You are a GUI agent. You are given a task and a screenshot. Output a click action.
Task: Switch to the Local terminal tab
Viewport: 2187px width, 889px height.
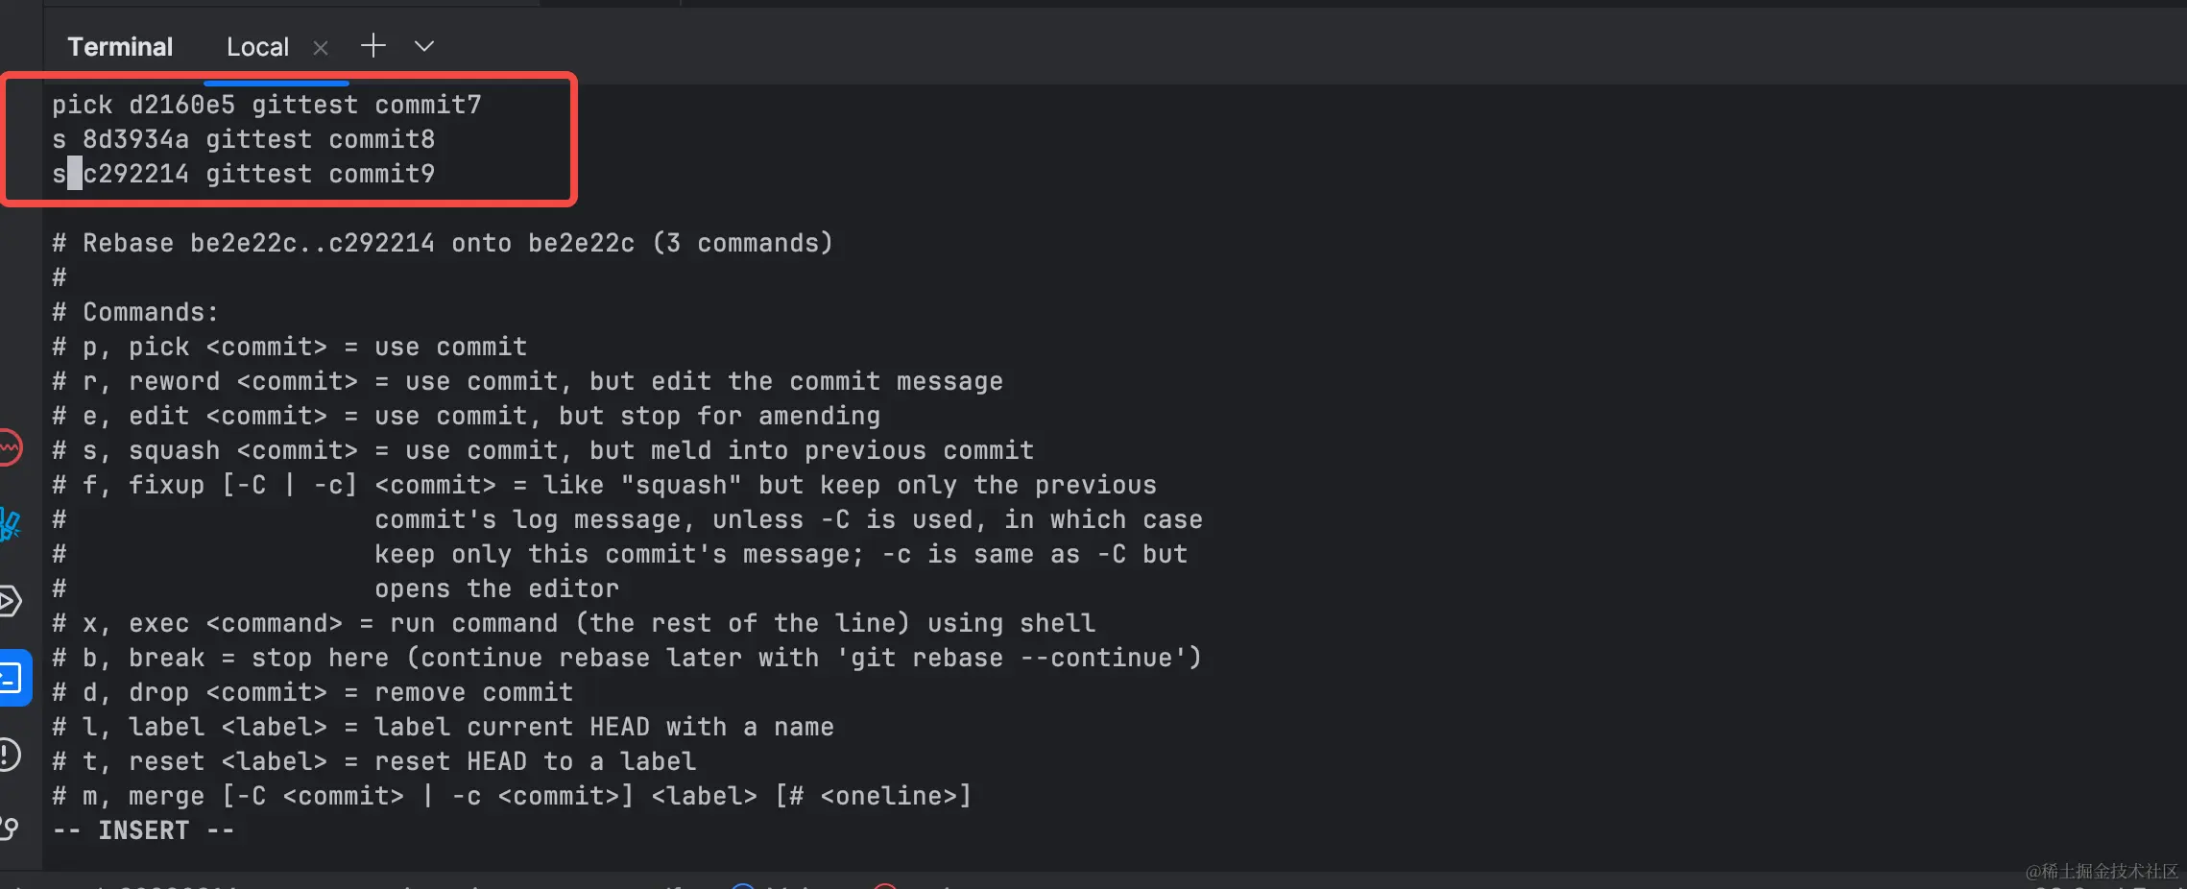tap(257, 47)
